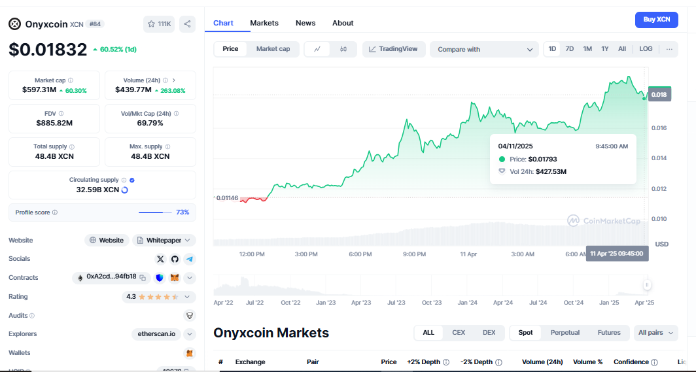The height and width of the screenshot is (372, 696).
Task: Switch to candlestick chart view icon
Action: [x=343, y=49]
